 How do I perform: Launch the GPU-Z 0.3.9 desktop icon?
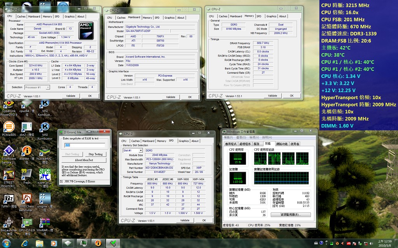coord(27,226)
